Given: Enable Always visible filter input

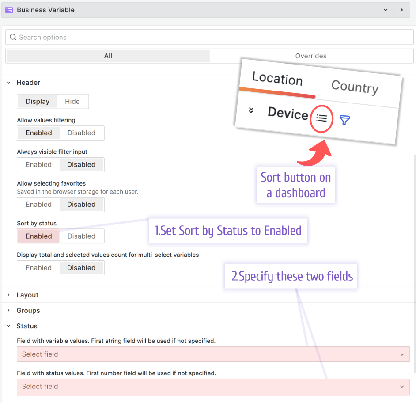Looking at the screenshot, I should 38,164.
